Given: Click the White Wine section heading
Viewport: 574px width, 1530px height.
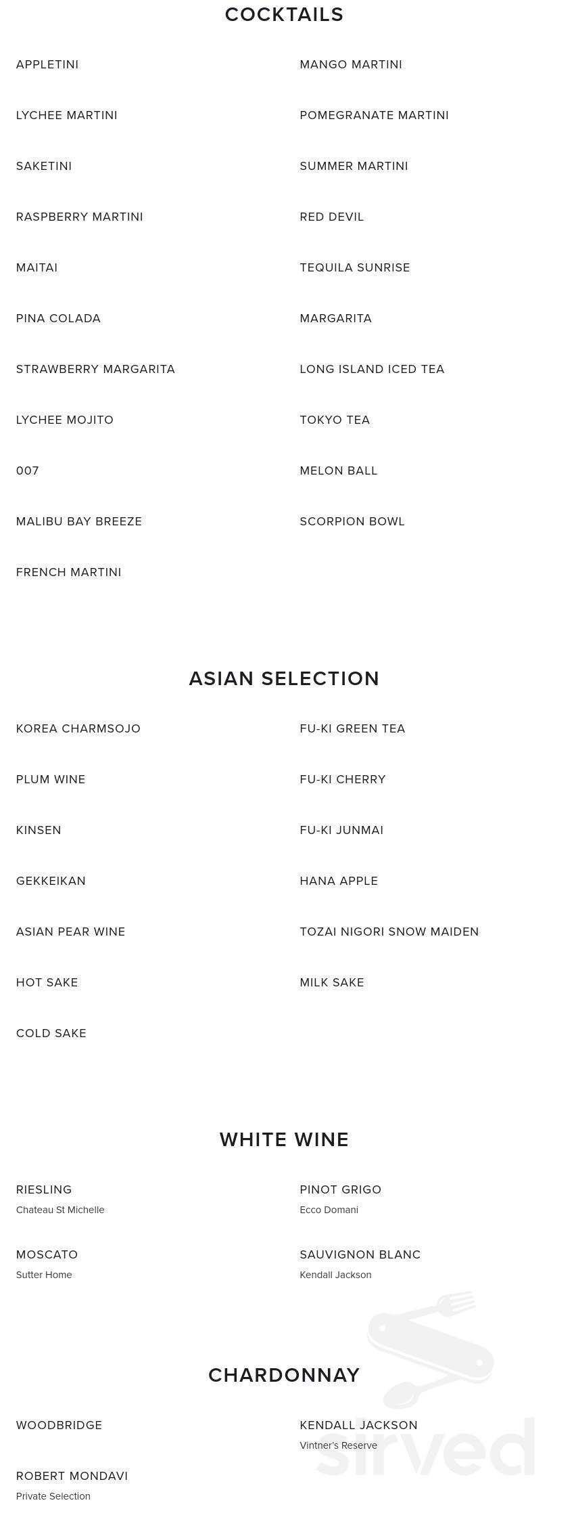Looking at the screenshot, I should pos(284,1139).
